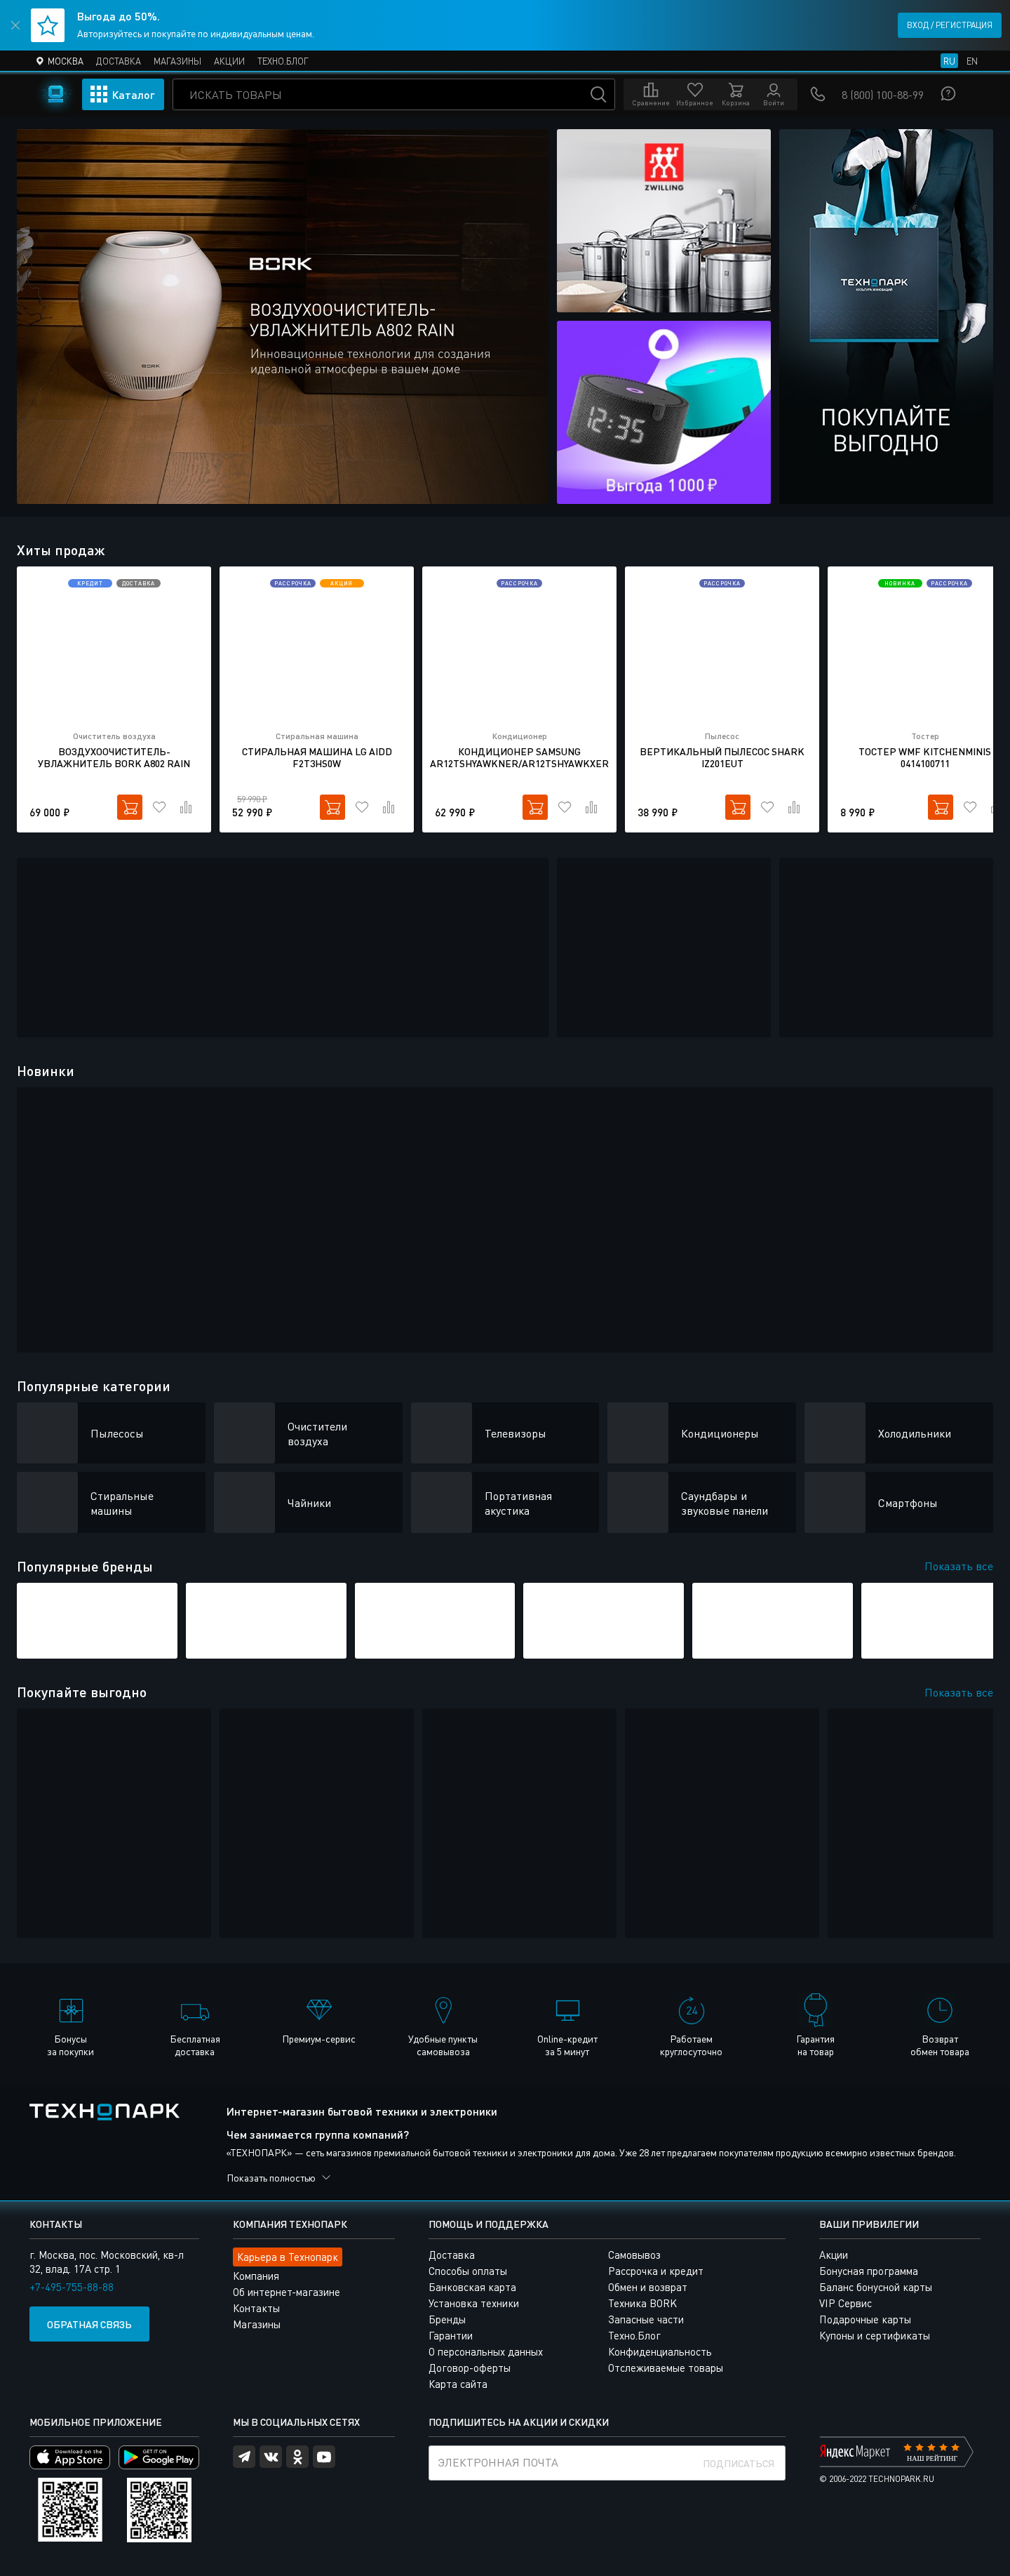The height and width of the screenshot is (2576, 1010).
Task: Open the YouTube social icon
Action: (x=323, y=2457)
